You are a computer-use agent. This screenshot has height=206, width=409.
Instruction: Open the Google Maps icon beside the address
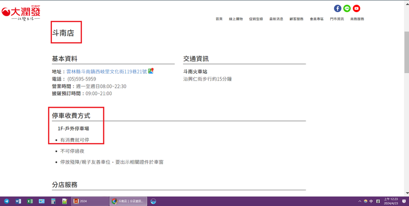(151, 71)
